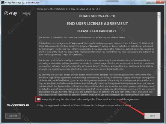Click the ChaosGroup logo
This screenshot has width=166, height=124.
(x=18, y=105)
